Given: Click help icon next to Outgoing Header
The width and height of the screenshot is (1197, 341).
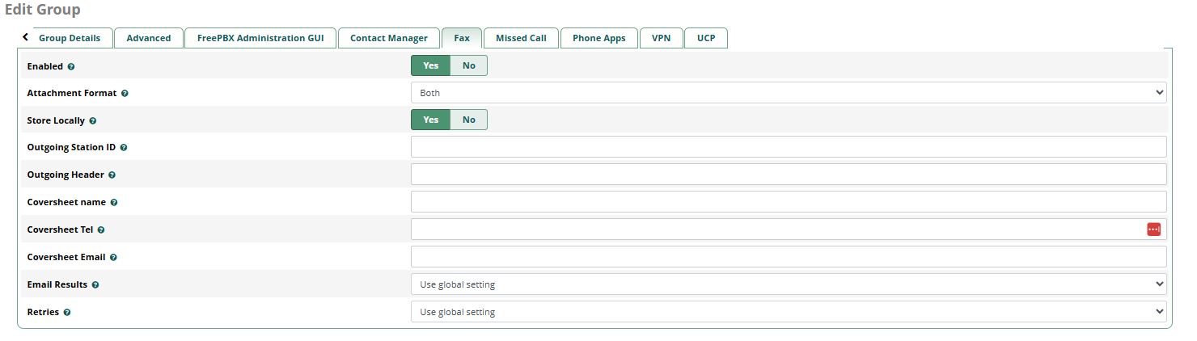Looking at the screenshot, I should point(112,175).
